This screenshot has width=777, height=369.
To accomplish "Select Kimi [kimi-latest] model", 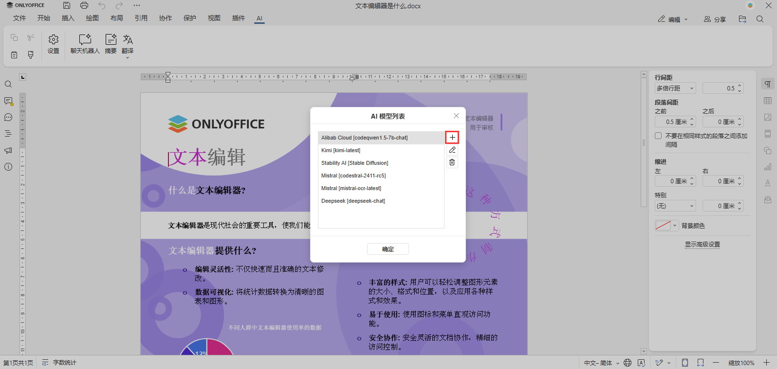I will pos(381,150).
